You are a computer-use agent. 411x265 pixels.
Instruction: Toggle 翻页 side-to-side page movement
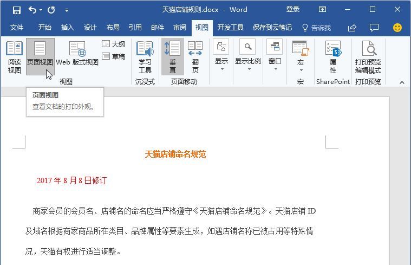coord(195,57)
